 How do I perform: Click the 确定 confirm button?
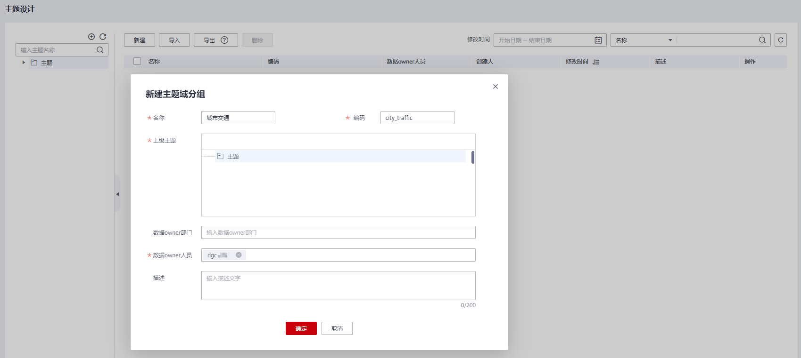pos(301,328)
